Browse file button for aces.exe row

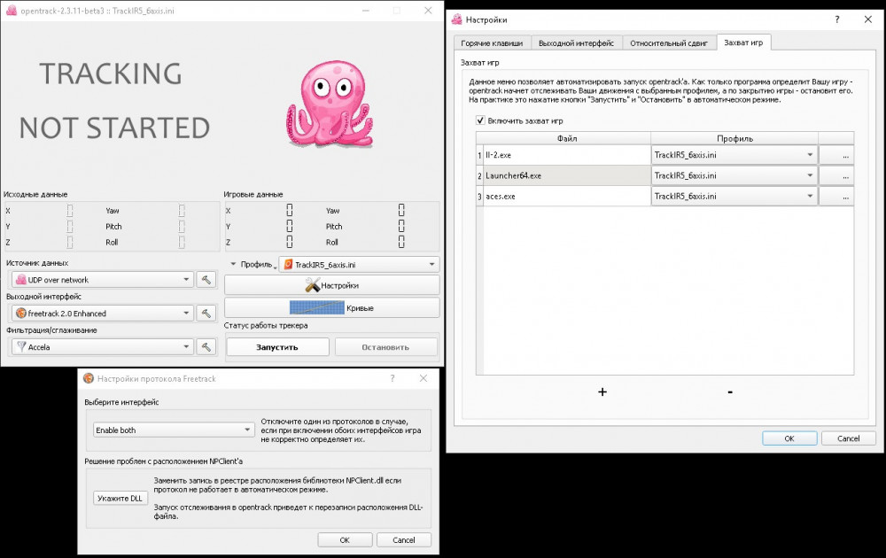pyautogui.click(x=836, y=197)
